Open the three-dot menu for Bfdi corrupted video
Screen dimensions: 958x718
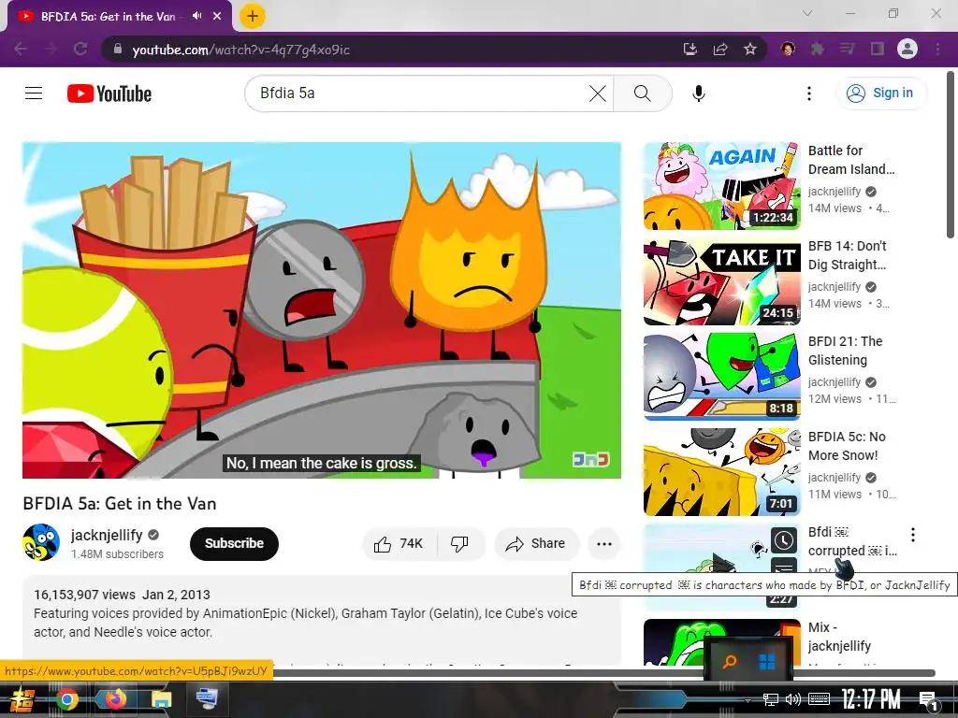pos(913,535)
